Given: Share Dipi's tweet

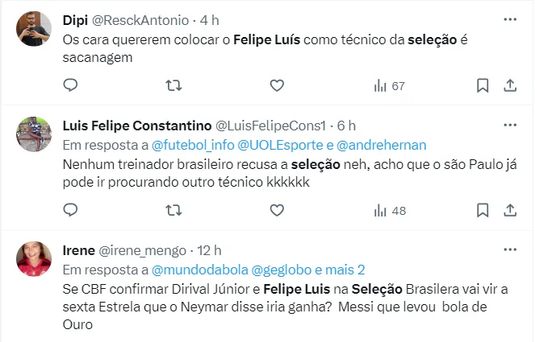Looking at the screenshot, I should coord(510,85).
